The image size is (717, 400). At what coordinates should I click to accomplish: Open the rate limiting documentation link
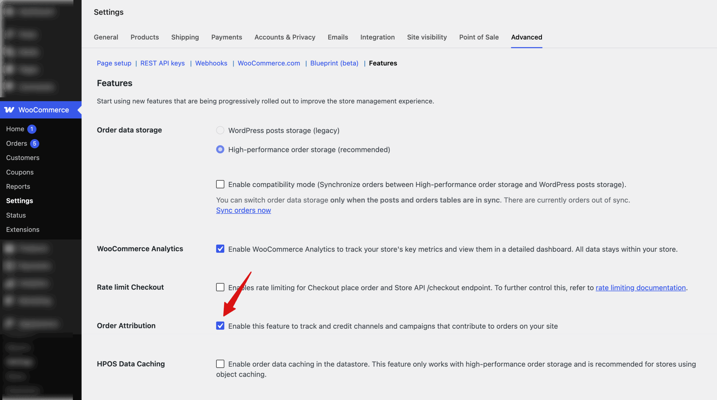(641, 287)
